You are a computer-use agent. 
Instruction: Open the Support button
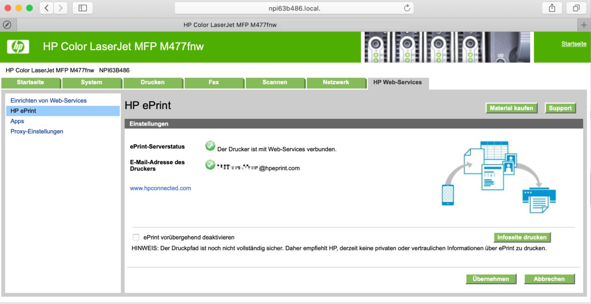click(x=560, y=108)
